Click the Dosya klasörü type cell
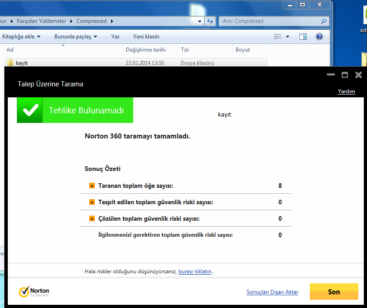Viewport: 367px width, 308px height. click(197, 63)
